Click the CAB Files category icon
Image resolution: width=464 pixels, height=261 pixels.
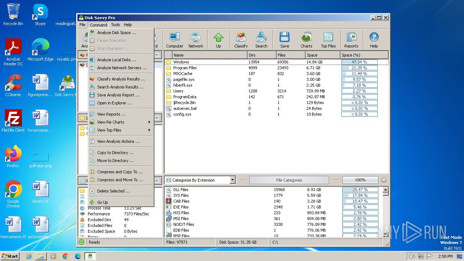pos(169,201)
